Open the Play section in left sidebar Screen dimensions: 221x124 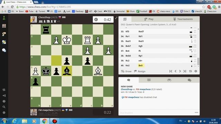[x=4, y=34]
